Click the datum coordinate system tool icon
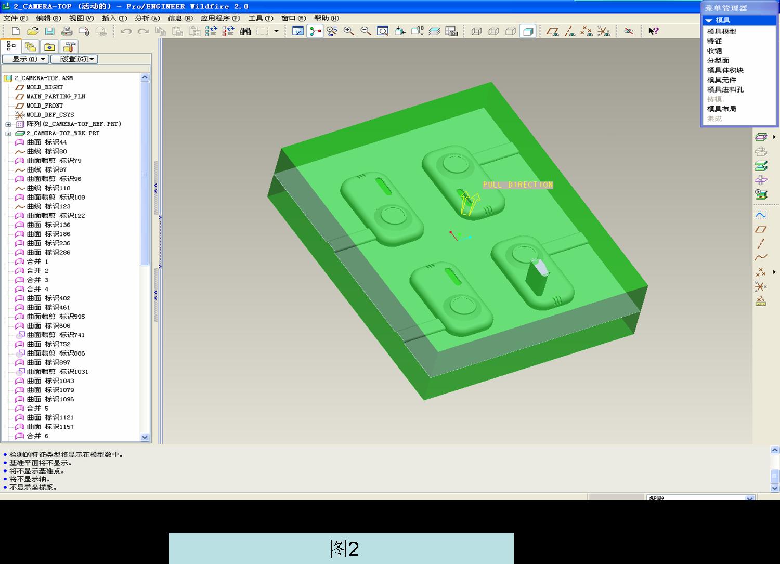The height and width of the screenshot is (564, 780). point(761,286)
